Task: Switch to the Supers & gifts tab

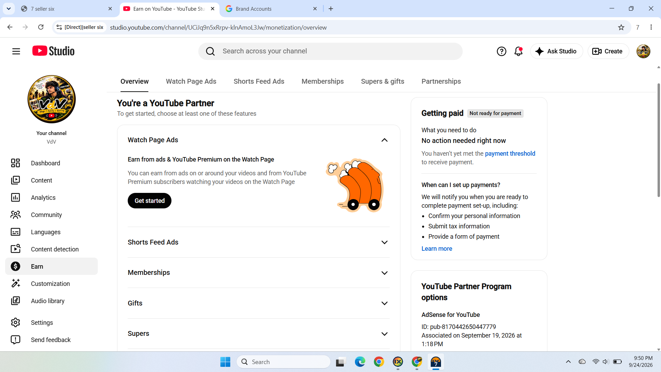Action: [382, 81]
